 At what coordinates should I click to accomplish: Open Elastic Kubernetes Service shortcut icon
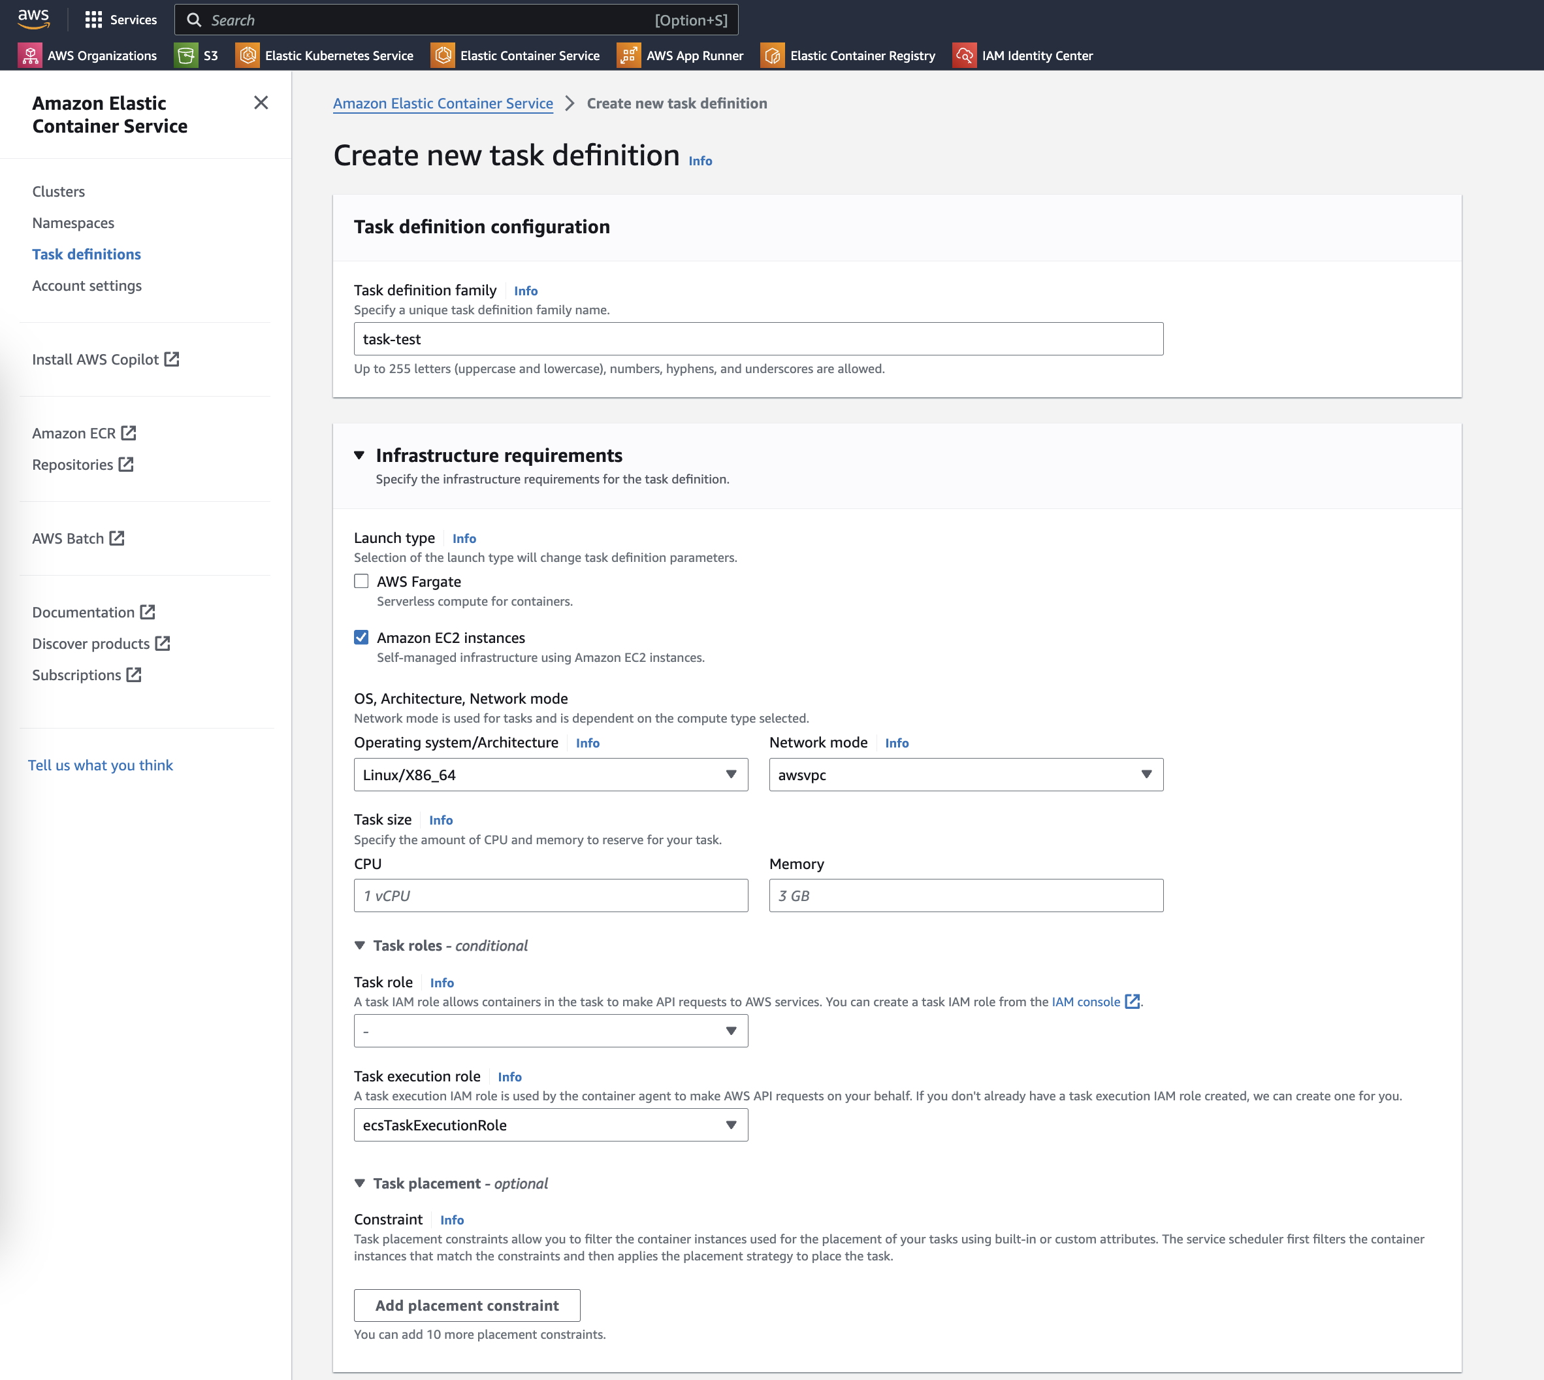[247, 56]
